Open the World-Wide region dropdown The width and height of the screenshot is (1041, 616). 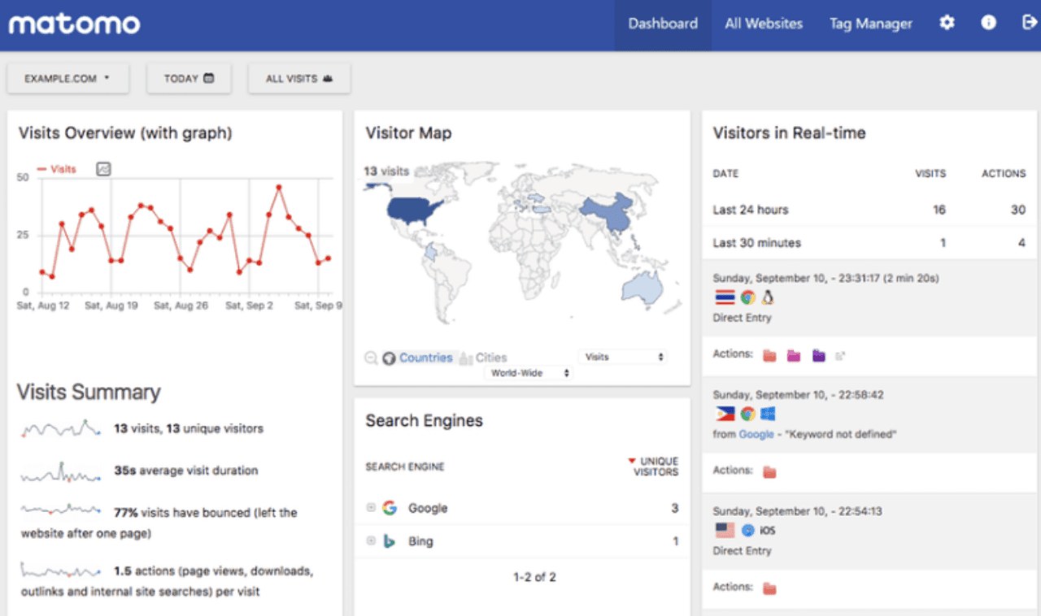pos(529,373)
